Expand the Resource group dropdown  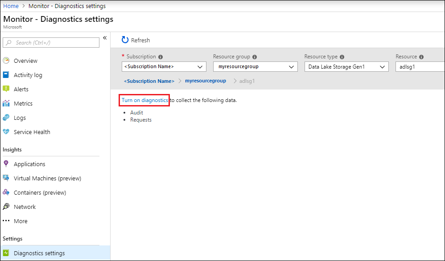[x=255, y=67]
